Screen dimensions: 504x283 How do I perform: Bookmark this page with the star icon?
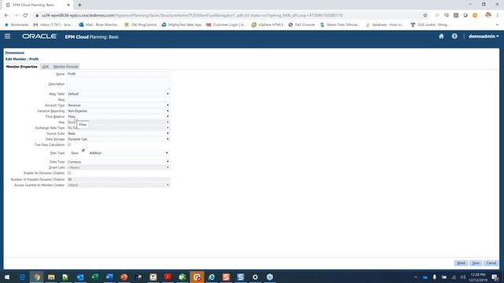click(x=425, y=16)
